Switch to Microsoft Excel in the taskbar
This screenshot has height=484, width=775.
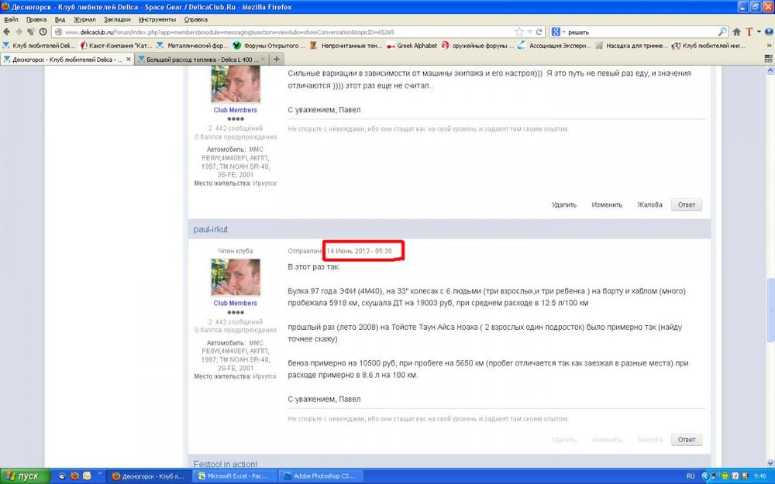tap(232, 476)
